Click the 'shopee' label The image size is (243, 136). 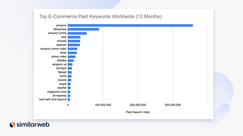(x=62, y=41)
